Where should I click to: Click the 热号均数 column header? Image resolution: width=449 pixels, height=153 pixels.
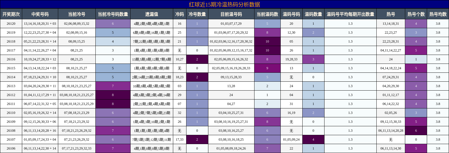pos(438,14)
